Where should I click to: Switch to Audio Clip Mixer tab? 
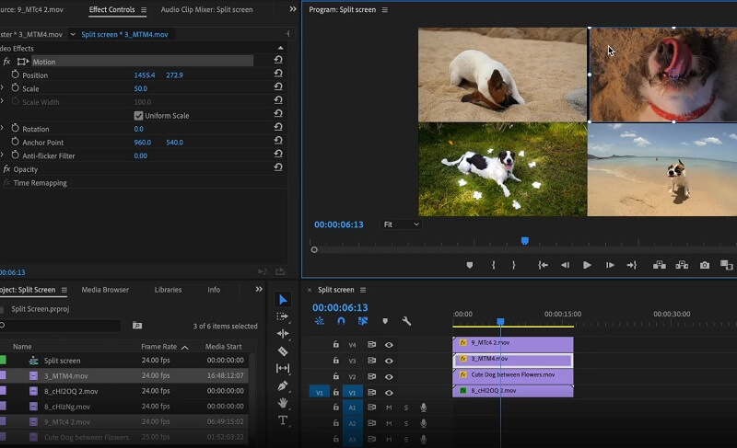tap(206, 9)
